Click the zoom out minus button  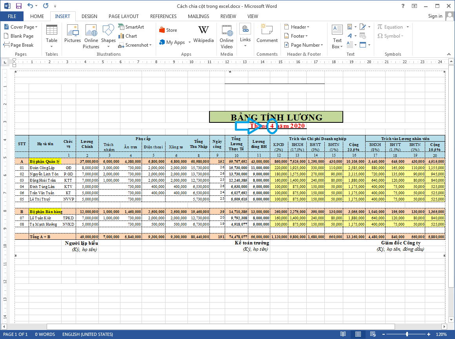[x=383, y=334]
